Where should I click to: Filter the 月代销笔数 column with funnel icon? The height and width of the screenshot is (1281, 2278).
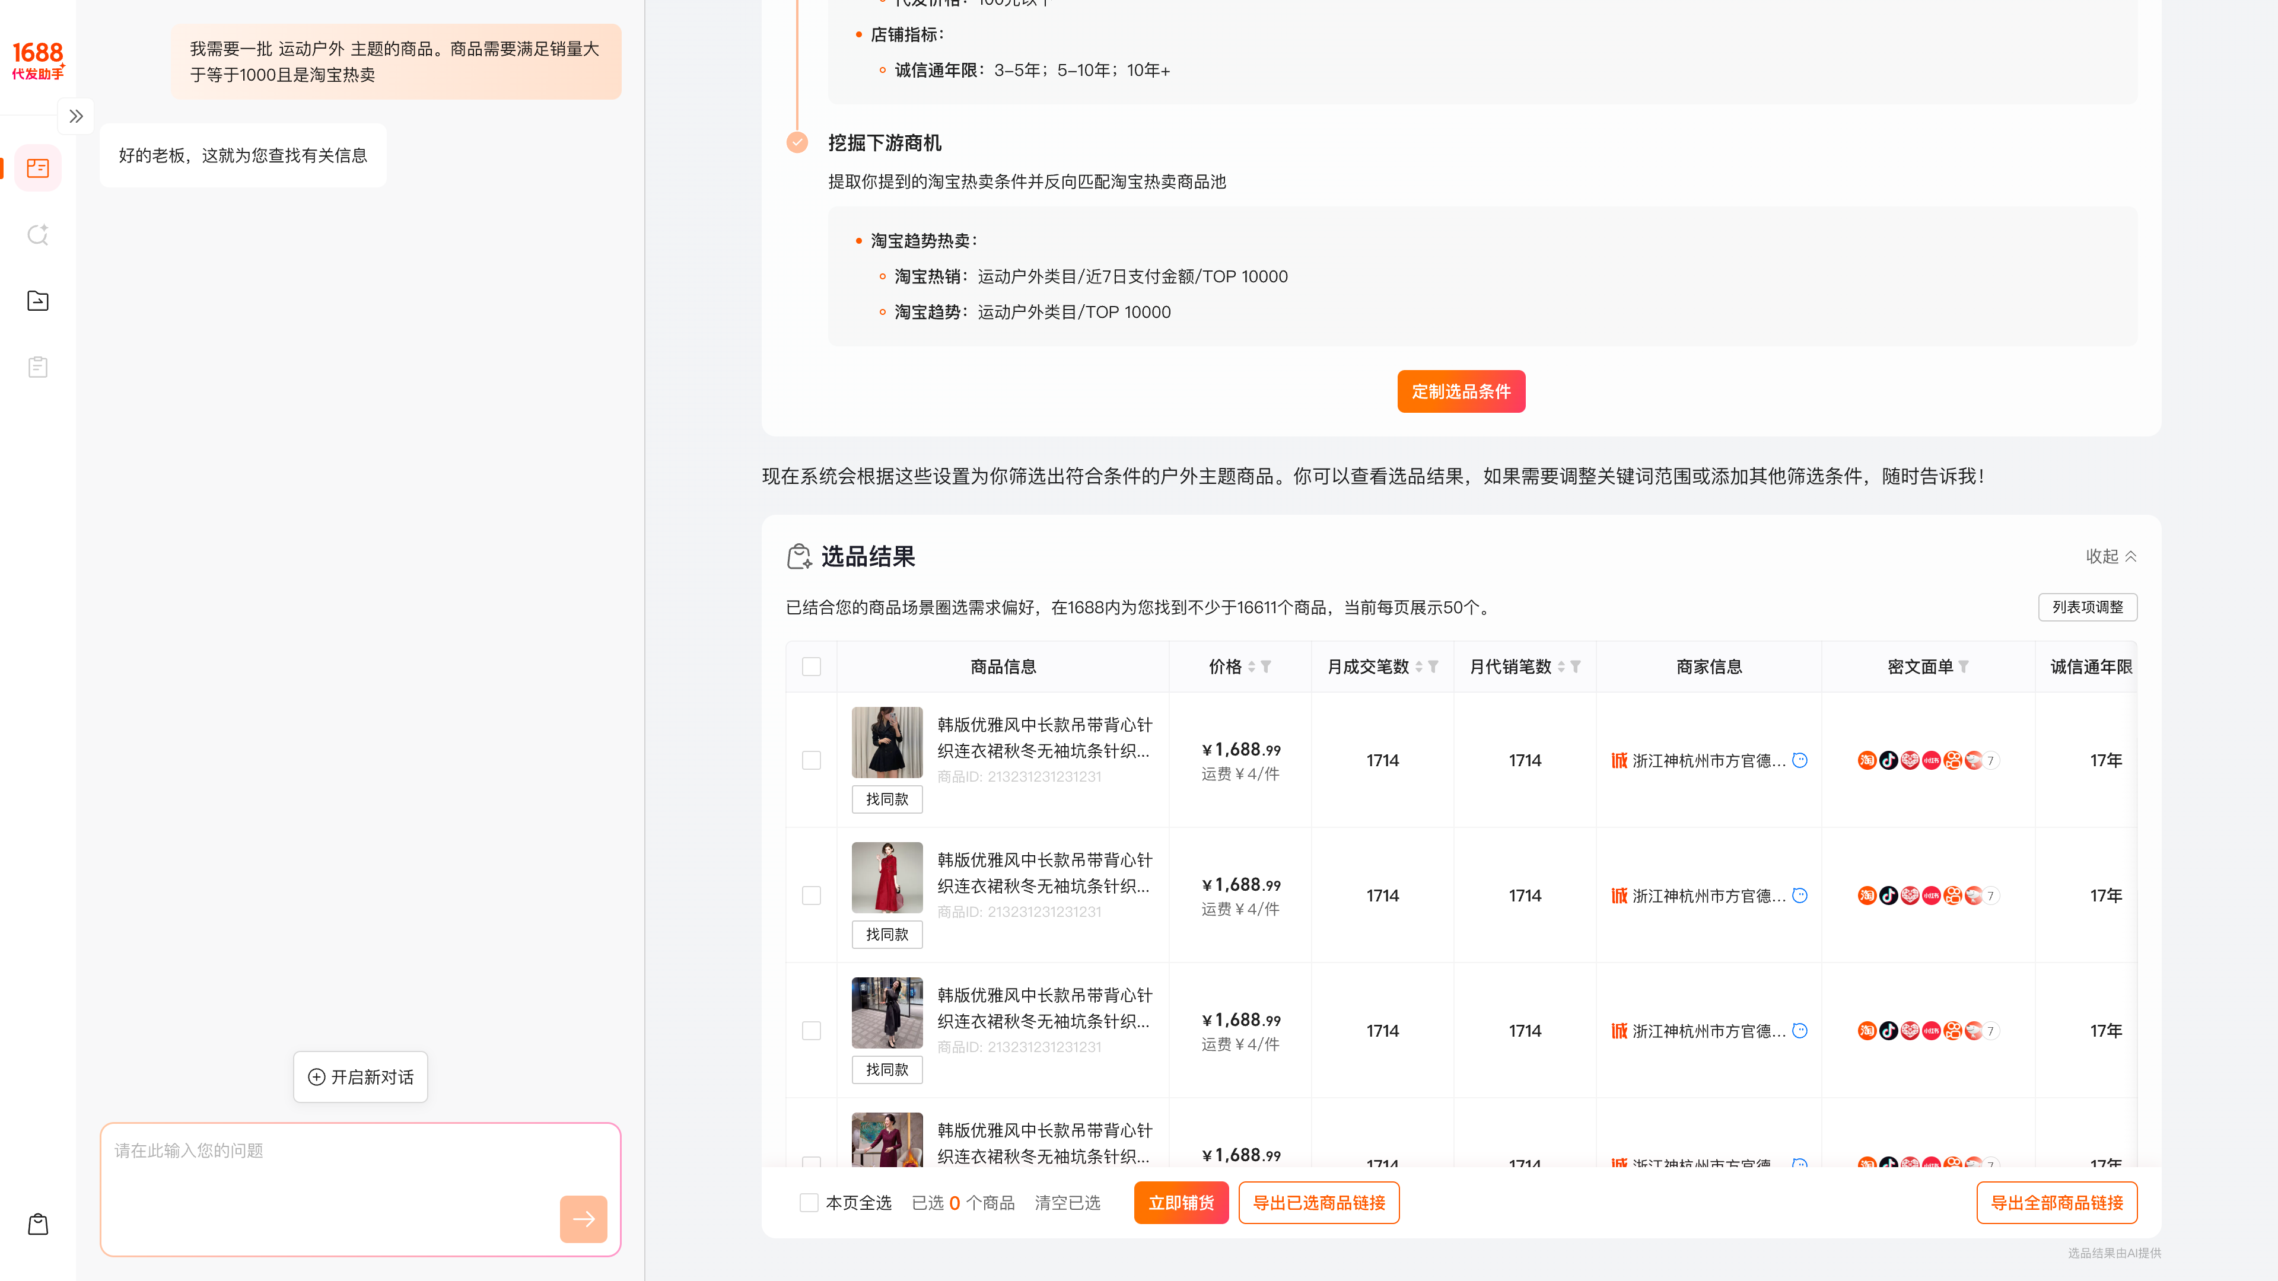(x=1576, y=667)
